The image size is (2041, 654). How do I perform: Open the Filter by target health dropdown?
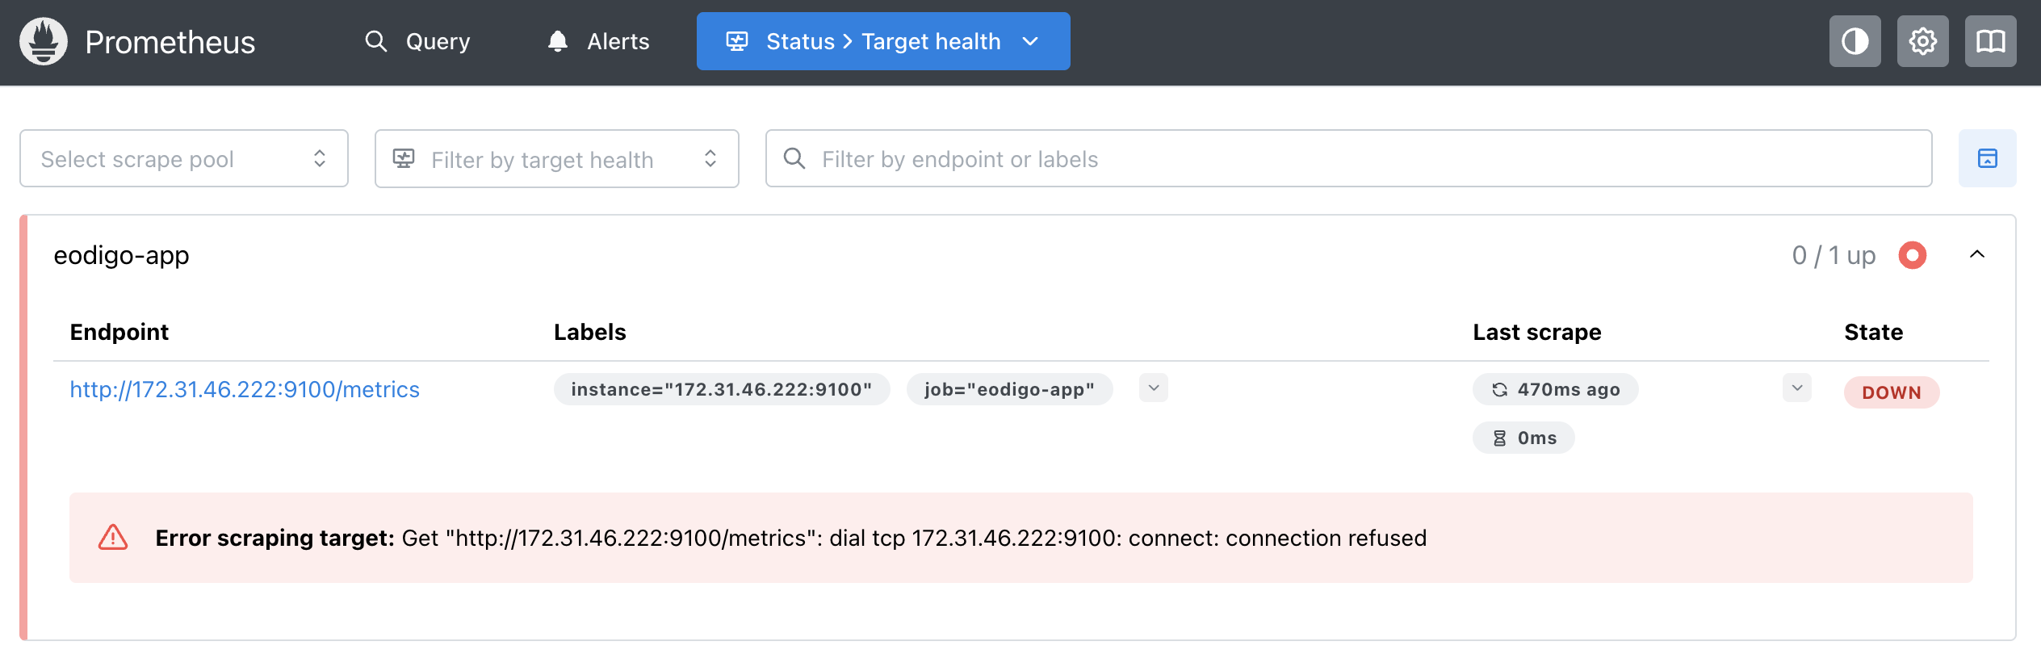point(556,159)
